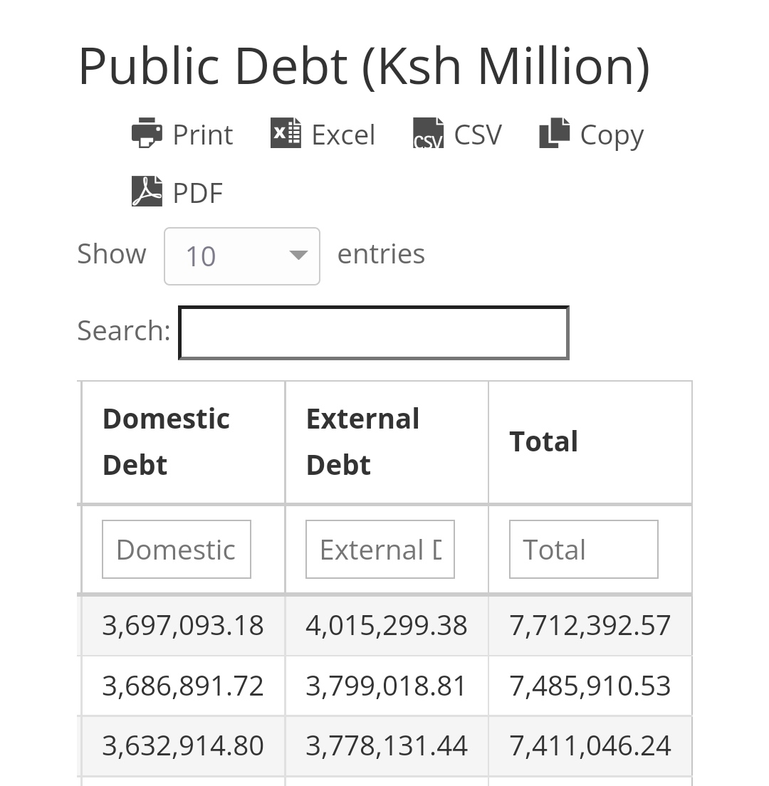This screenshot has height=786, width=769.
Task: Click the Excel spreadsheet icon
Action: 286,133
